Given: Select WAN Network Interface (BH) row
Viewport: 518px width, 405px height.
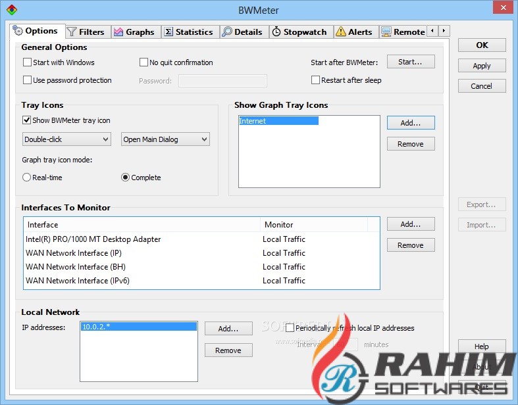Looking at the screenshot, I should [x=201, y=267].
